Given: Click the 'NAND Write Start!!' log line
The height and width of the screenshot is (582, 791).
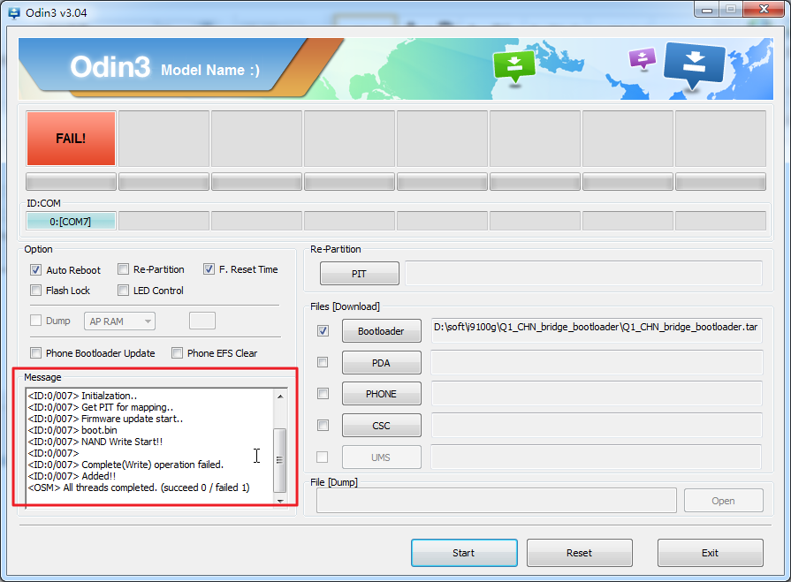Looking at the screenshot, I should pyautogui.click(x=95, y=442).
